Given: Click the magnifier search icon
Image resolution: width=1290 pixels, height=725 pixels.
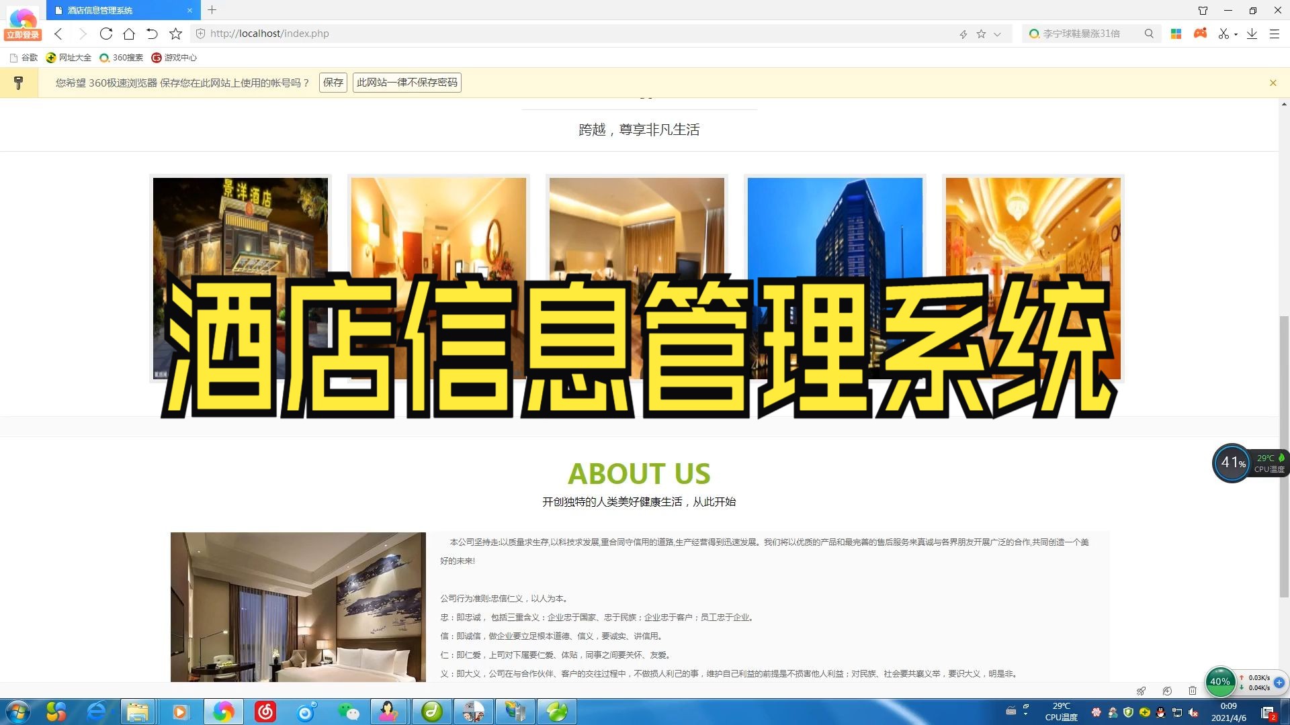Looking at the screenshot, I should point(1149,34).
